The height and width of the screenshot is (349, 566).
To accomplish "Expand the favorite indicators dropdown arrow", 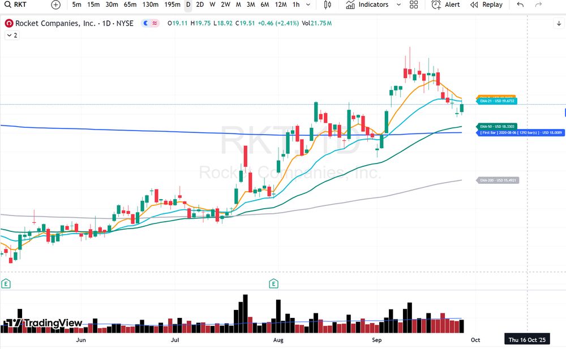I will coord(398,5).
